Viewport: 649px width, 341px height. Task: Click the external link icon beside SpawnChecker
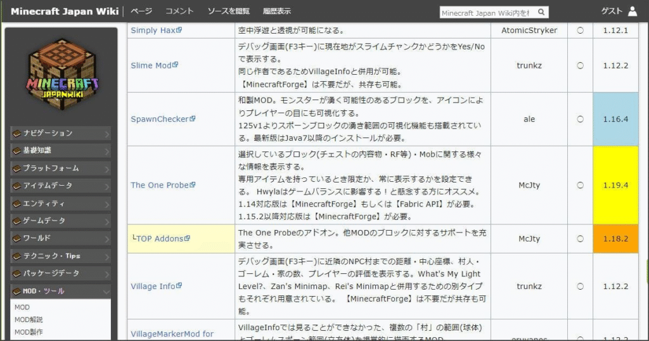[x=193, y=119]
